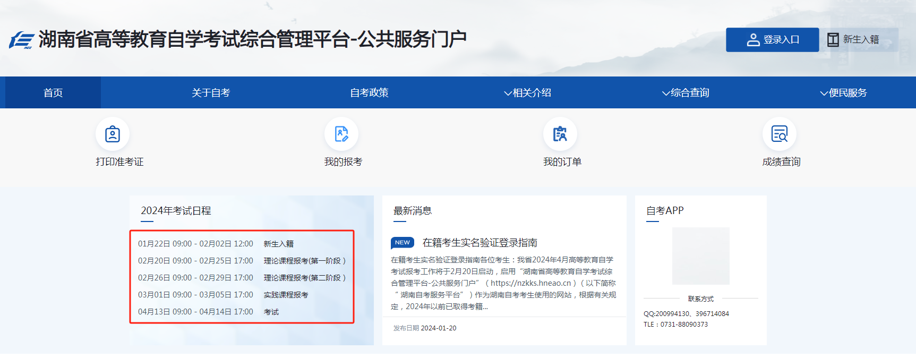The height and width of the screenshot is (358, 916).
Task: Click the user icon in 登录入口 button
Action: coord(753,40)
